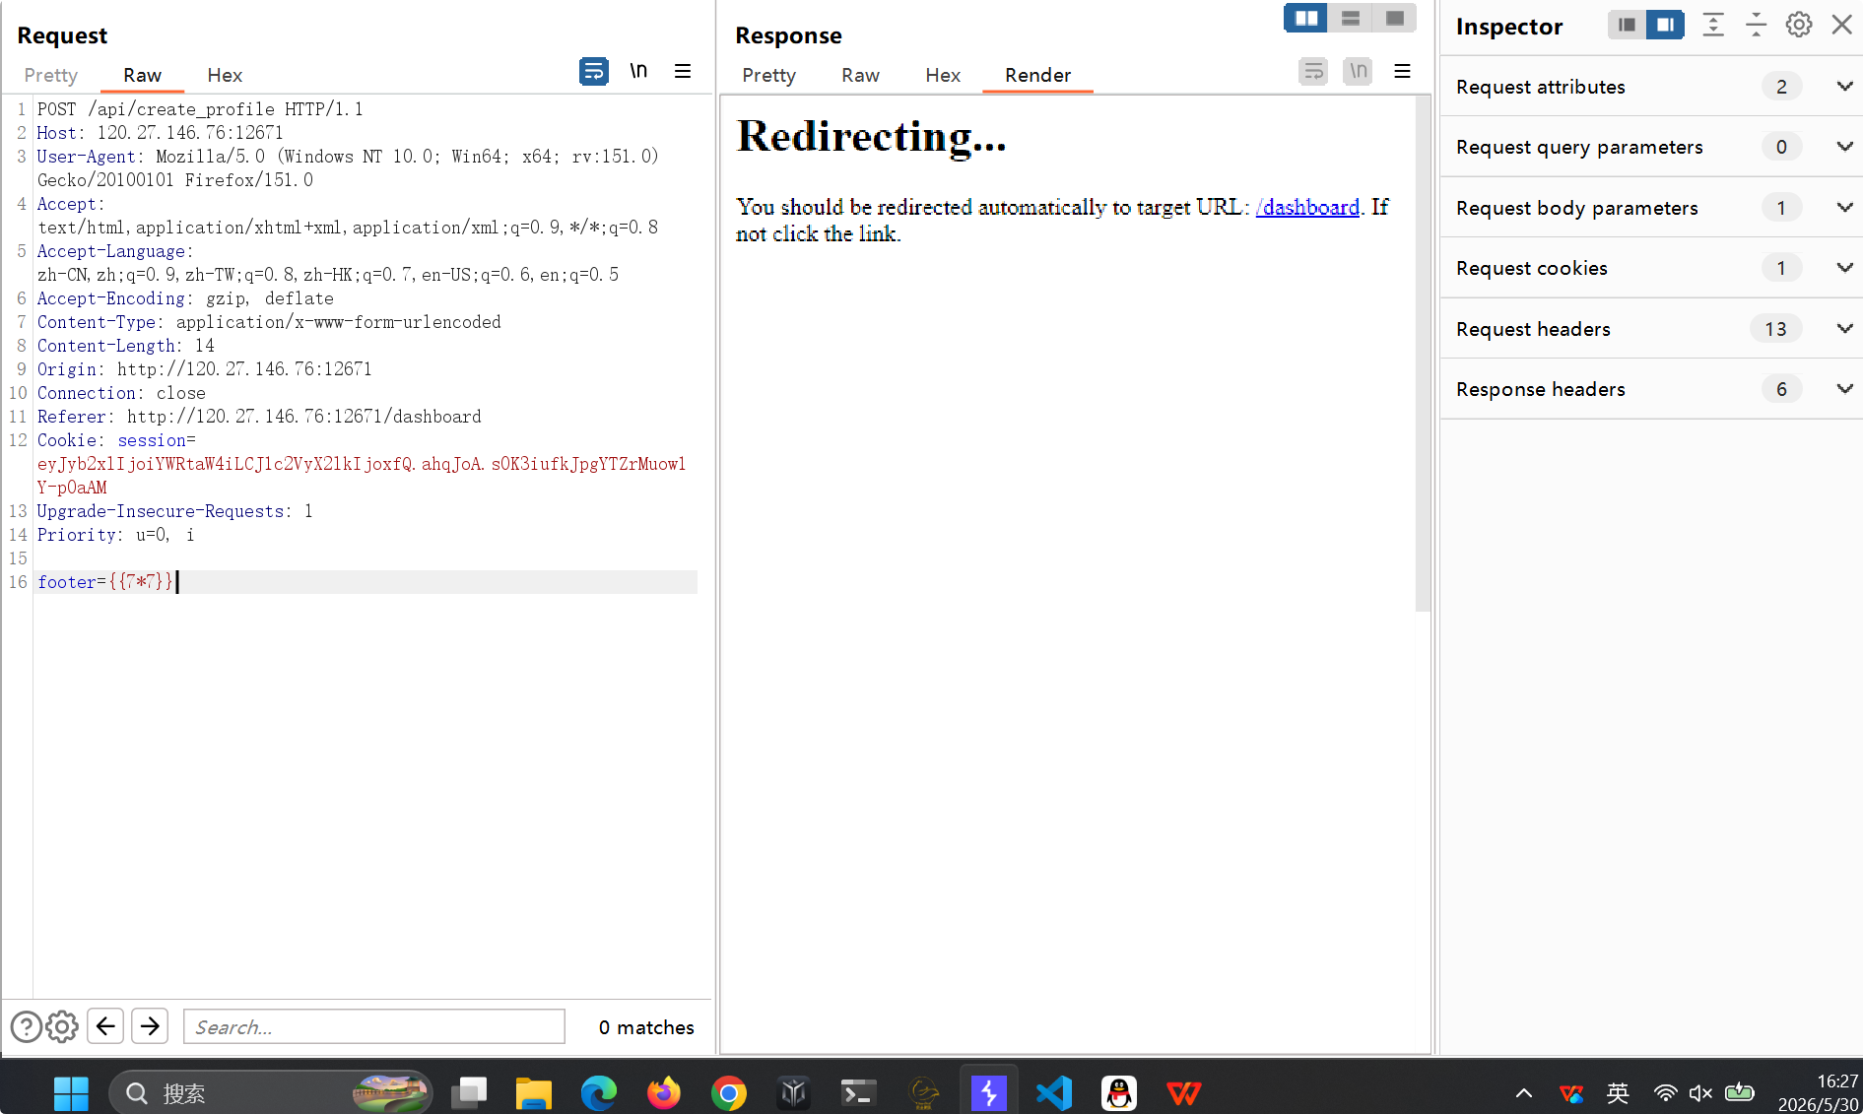Toggle word wrap in Request editor
1863x1114 pixels.
(x=593, y=71)
